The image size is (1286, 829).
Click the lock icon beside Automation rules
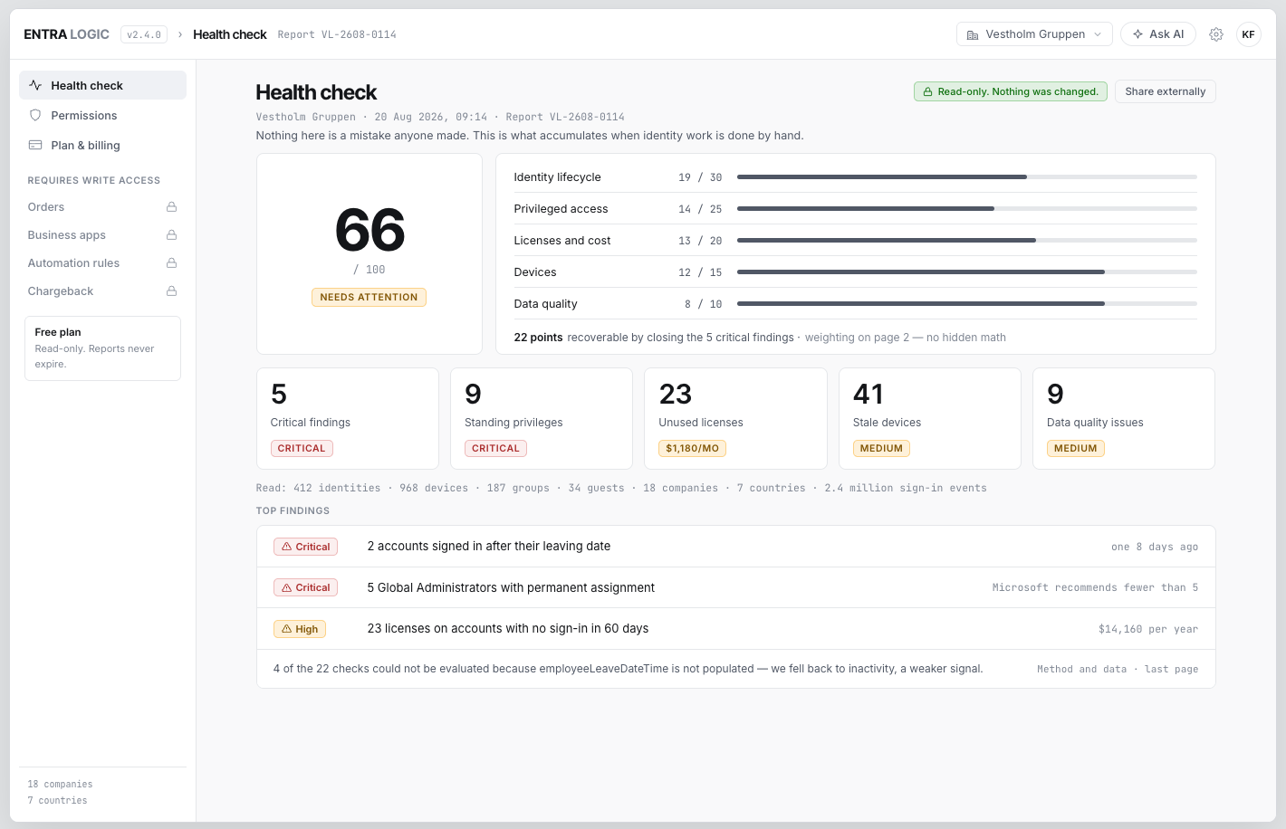[x=172, y=263]
